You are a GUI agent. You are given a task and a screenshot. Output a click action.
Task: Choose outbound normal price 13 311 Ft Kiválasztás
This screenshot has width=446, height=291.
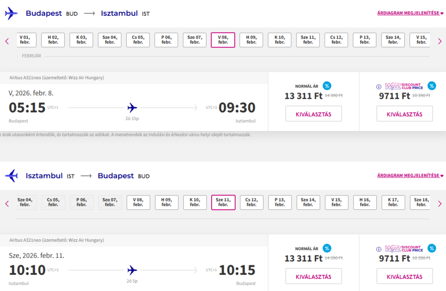coord(314,114)
